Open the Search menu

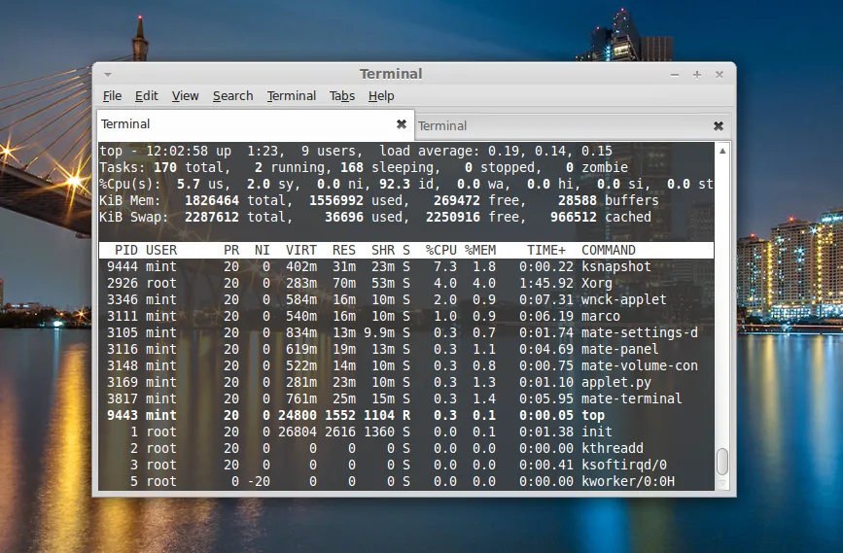tap(232, 95)
